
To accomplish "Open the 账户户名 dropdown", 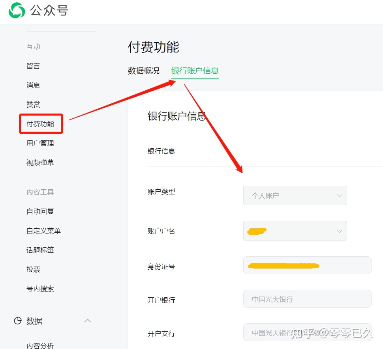I will (x=295, y=231).
